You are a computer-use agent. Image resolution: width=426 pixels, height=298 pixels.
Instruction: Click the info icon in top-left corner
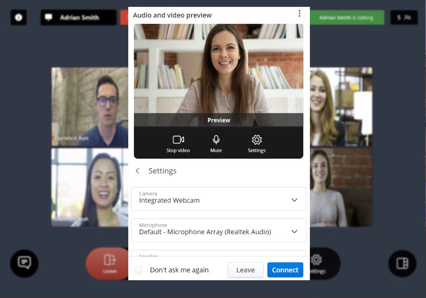19,18
